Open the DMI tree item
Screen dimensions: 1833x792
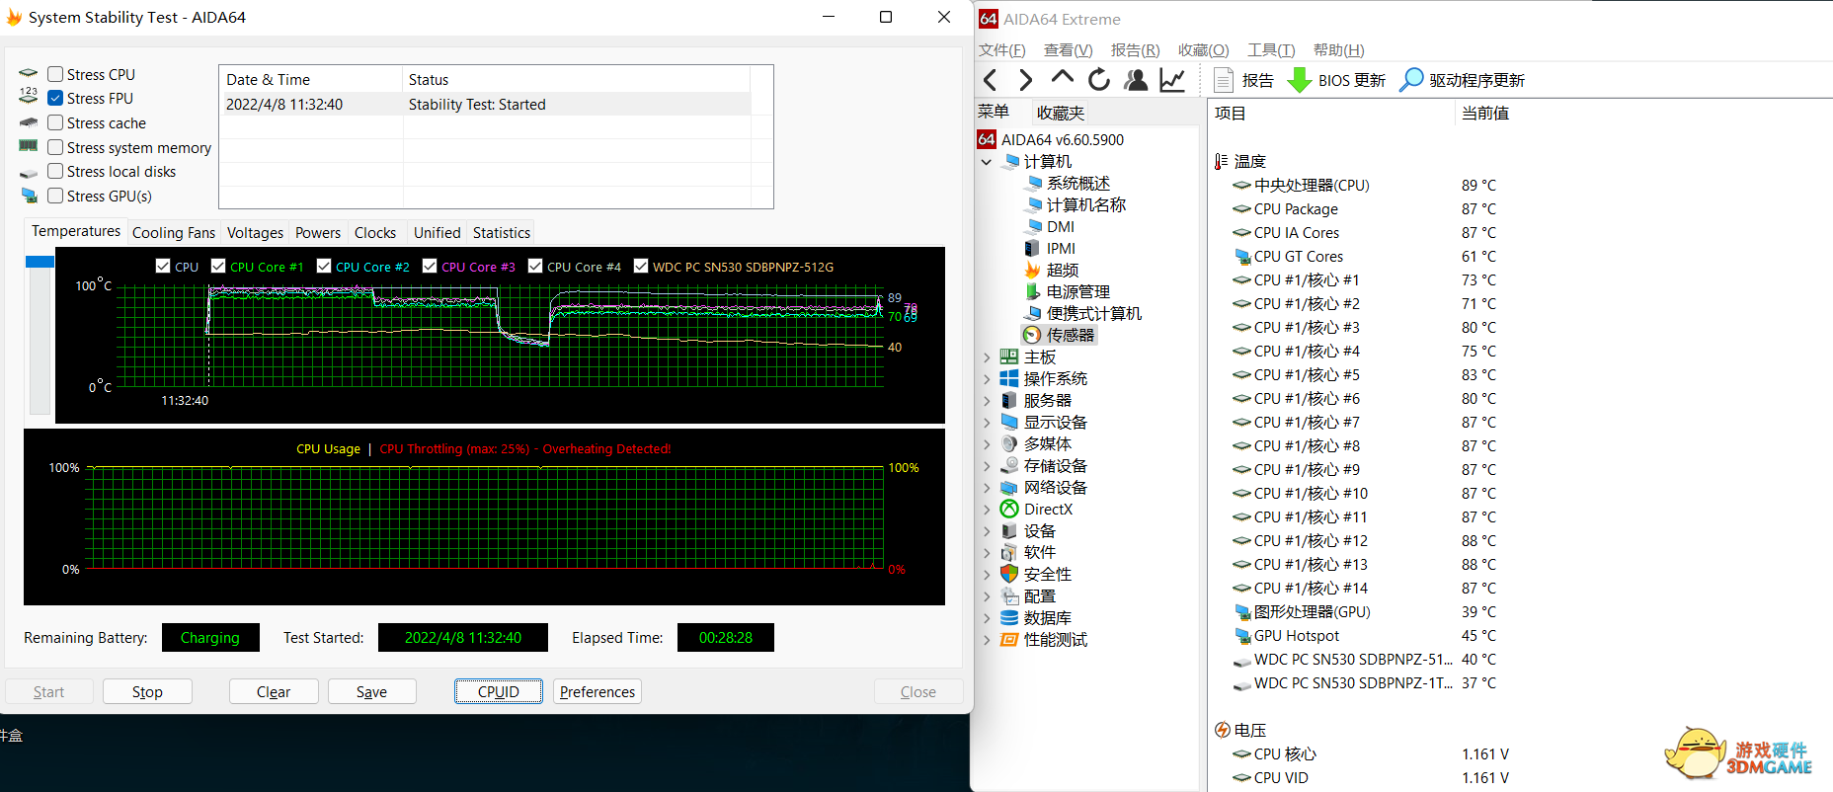point(1061,227)
